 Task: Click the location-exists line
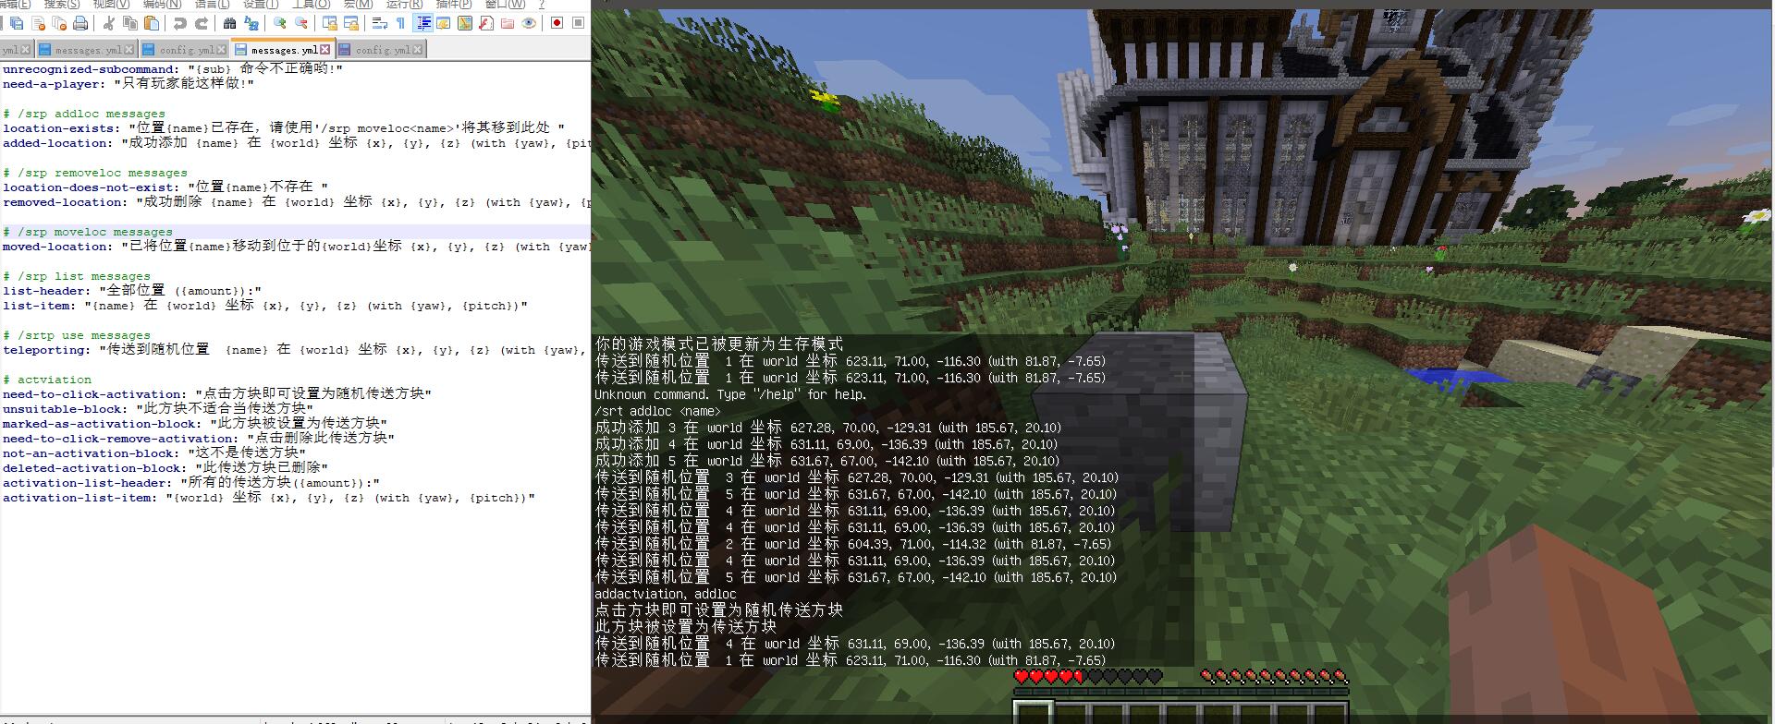coord(284,128)
